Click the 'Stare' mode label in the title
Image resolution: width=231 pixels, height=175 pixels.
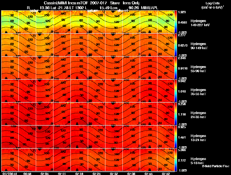pos(115,3)
